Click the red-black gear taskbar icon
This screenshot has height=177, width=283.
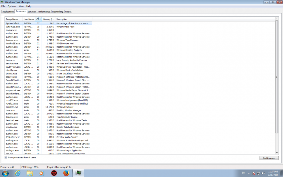point(54,173)
